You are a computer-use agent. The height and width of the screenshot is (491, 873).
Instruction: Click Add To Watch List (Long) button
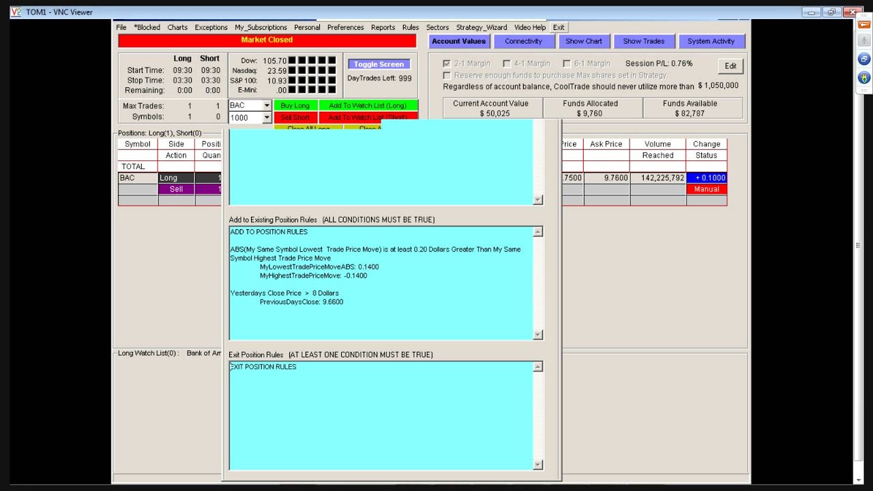coord(368,106)
